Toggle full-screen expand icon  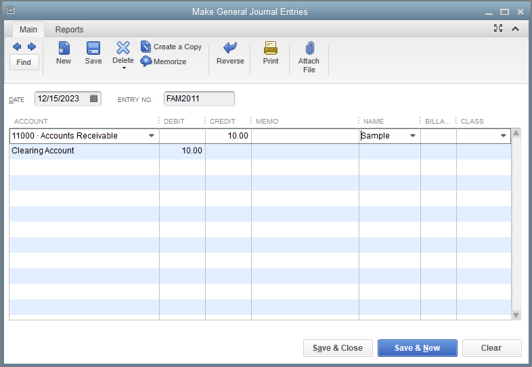(497, 28)
